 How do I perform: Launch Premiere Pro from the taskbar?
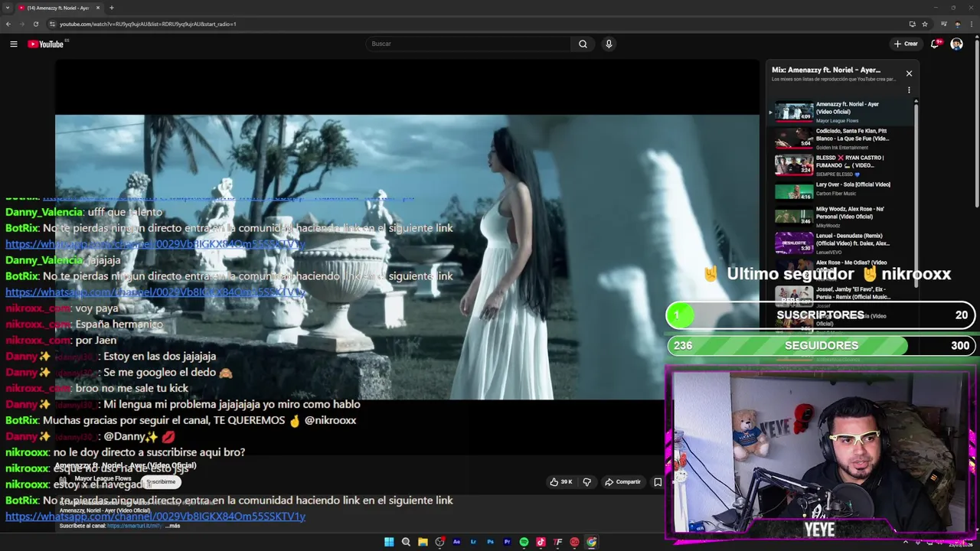[507, 542]
